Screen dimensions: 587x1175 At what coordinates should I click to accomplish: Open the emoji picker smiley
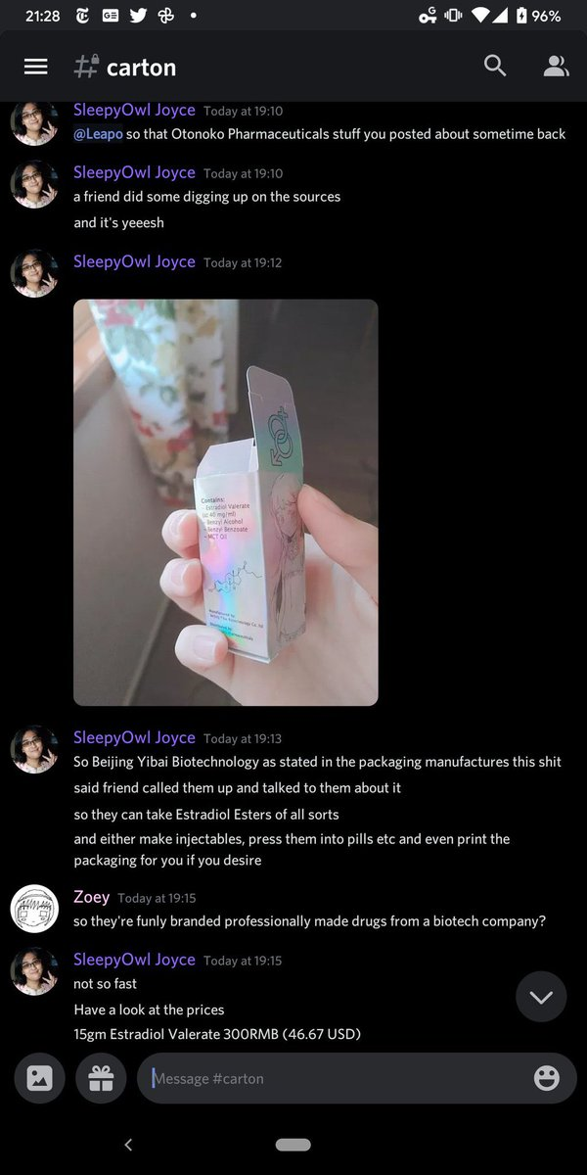tap(547, 1078)
